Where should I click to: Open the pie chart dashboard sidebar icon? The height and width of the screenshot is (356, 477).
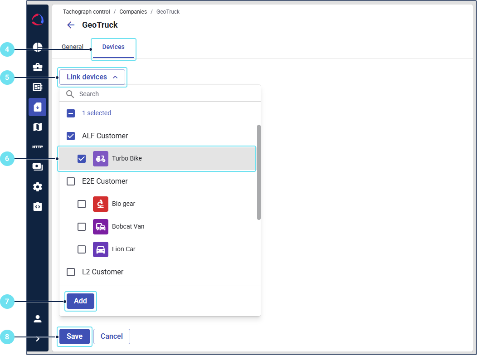coord(38,47)
